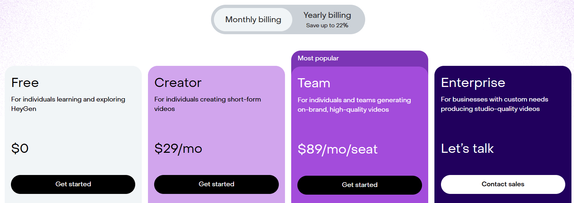This screenshot has height=203, width=574.
Task: Switch to Monthly billing
Action: click(x=253, y=20)
